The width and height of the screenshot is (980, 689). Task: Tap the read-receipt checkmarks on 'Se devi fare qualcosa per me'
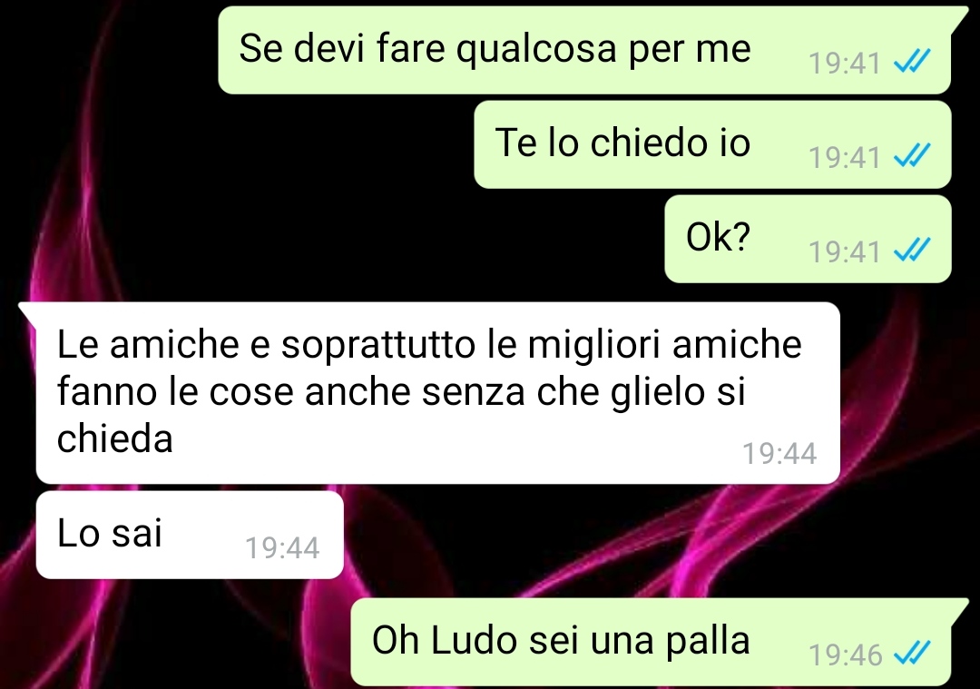tap(912, 61)
